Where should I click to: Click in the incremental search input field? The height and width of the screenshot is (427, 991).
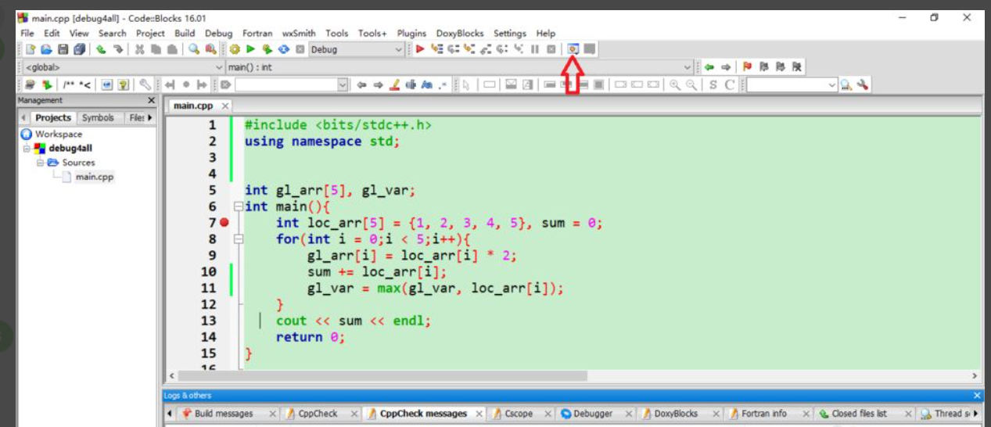tap(286, 84)
